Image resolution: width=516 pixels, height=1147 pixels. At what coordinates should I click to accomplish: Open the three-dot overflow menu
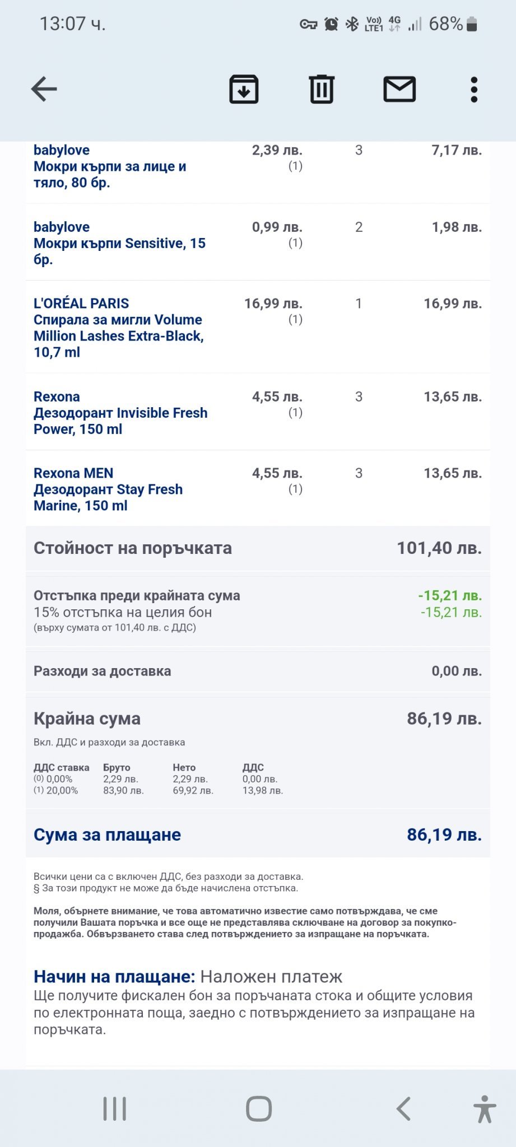[474, 89]
